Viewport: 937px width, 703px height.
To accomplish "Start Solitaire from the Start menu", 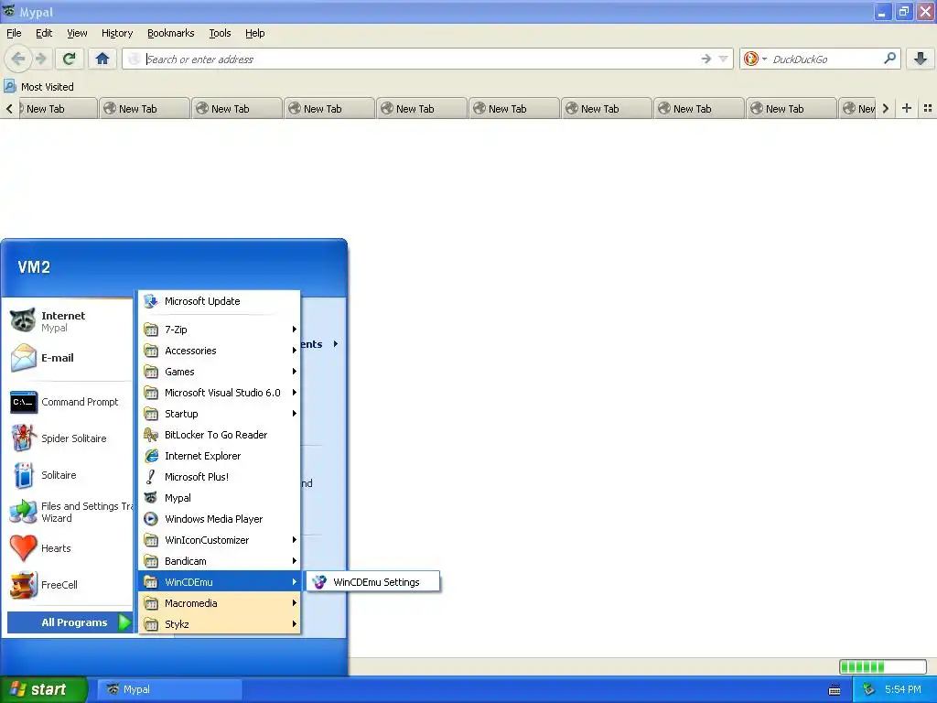I will tap(69, 475).
